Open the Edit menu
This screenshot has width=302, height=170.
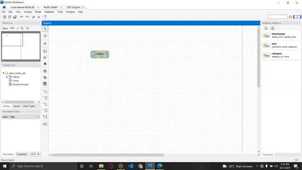tap(10, 12)
